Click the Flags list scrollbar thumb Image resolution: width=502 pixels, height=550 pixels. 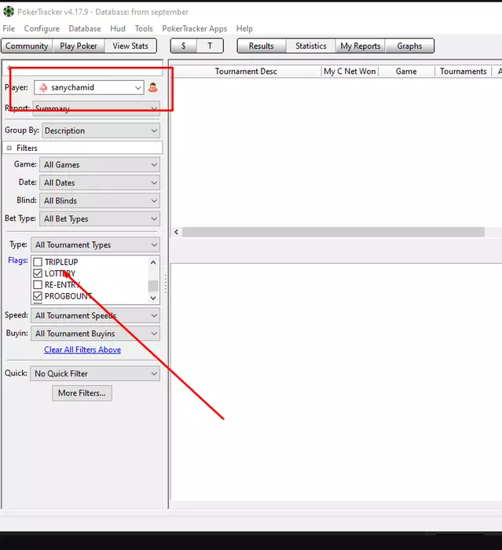tap(153, 286)
